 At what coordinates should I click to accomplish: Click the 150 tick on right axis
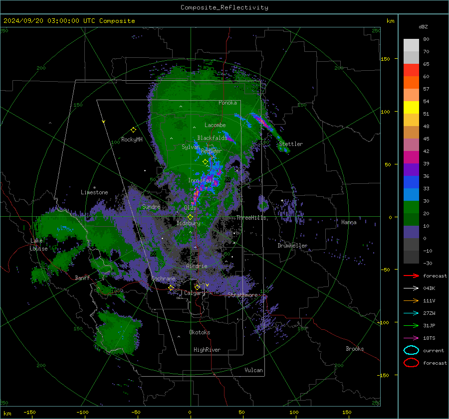point(385,59)
